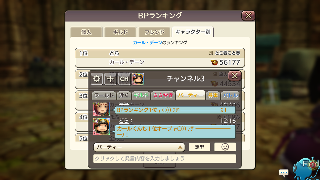Open the emoji smiley face picker
Viewport: 320px width, 180px height.
click(x=225, y=147)
